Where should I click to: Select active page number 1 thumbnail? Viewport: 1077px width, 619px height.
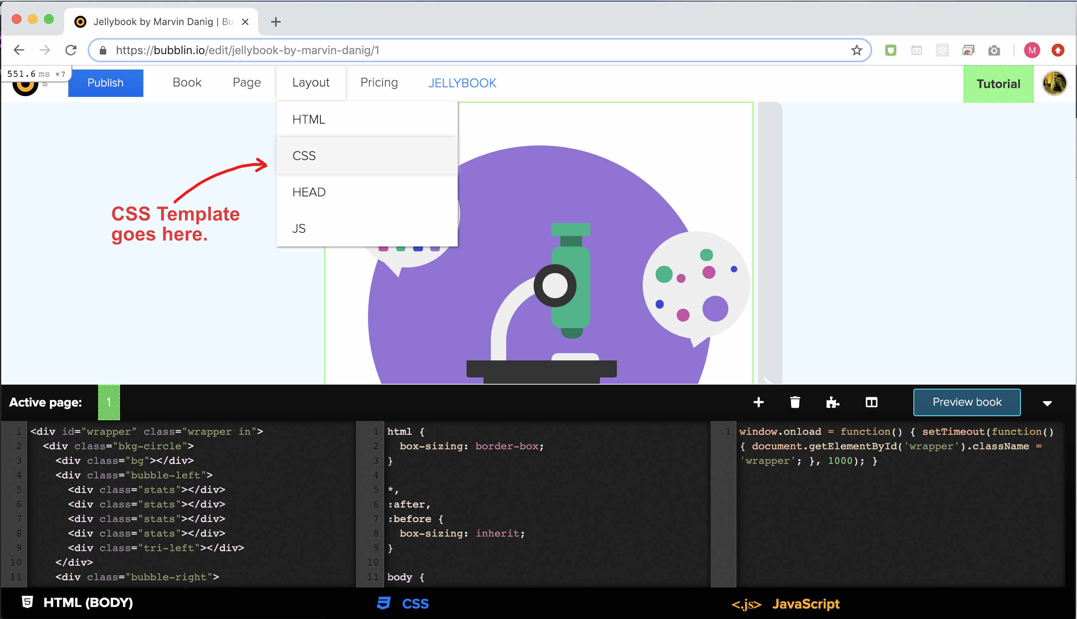(109, 402)
